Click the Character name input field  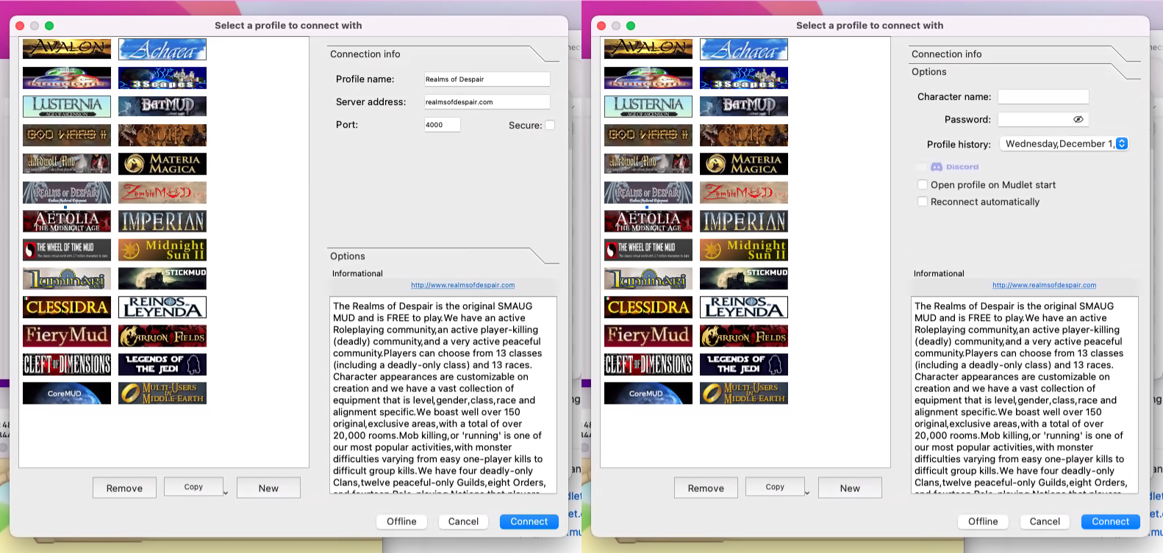[x=1043, y=97]
